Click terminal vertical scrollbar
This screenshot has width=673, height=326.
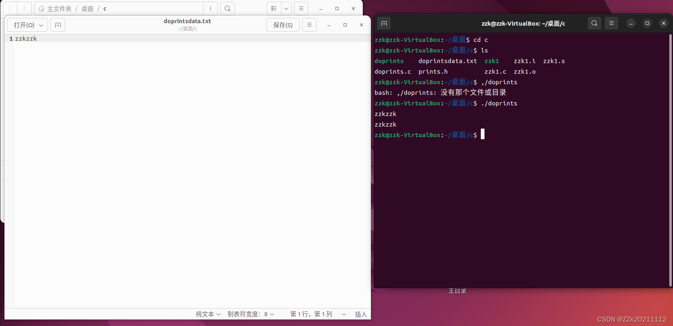click(670, 160)
